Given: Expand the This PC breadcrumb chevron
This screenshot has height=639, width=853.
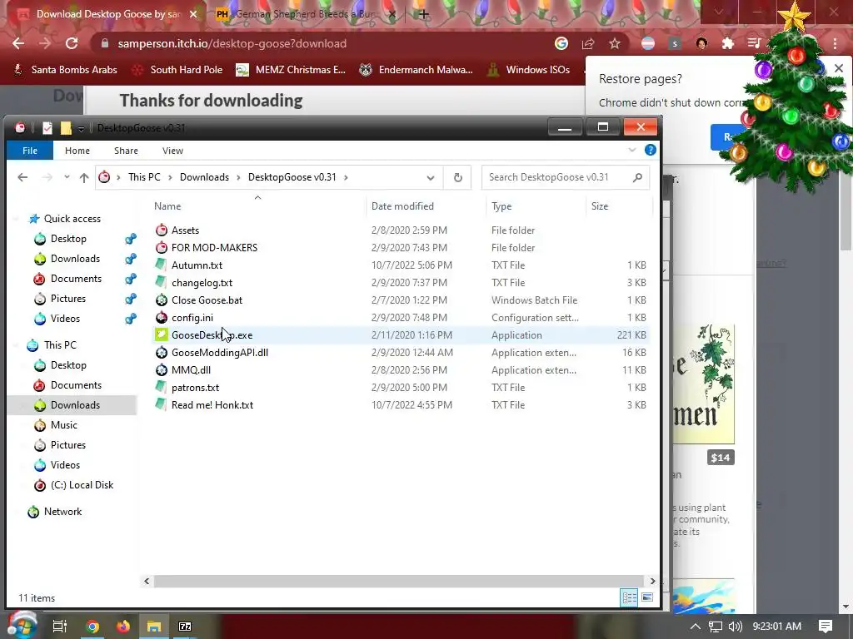Looking at the screenshot, I should point(170,177).
